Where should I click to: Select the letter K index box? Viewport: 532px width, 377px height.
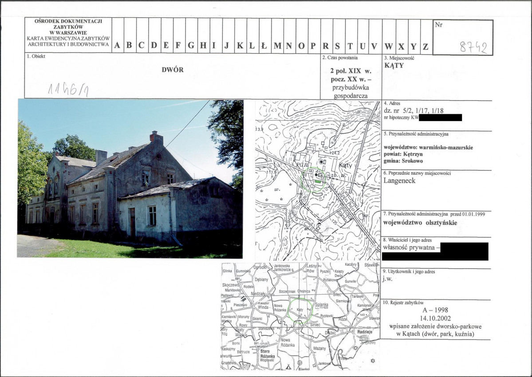(240, 35)
